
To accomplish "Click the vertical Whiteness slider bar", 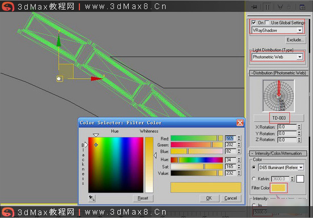I will (149, 165).
